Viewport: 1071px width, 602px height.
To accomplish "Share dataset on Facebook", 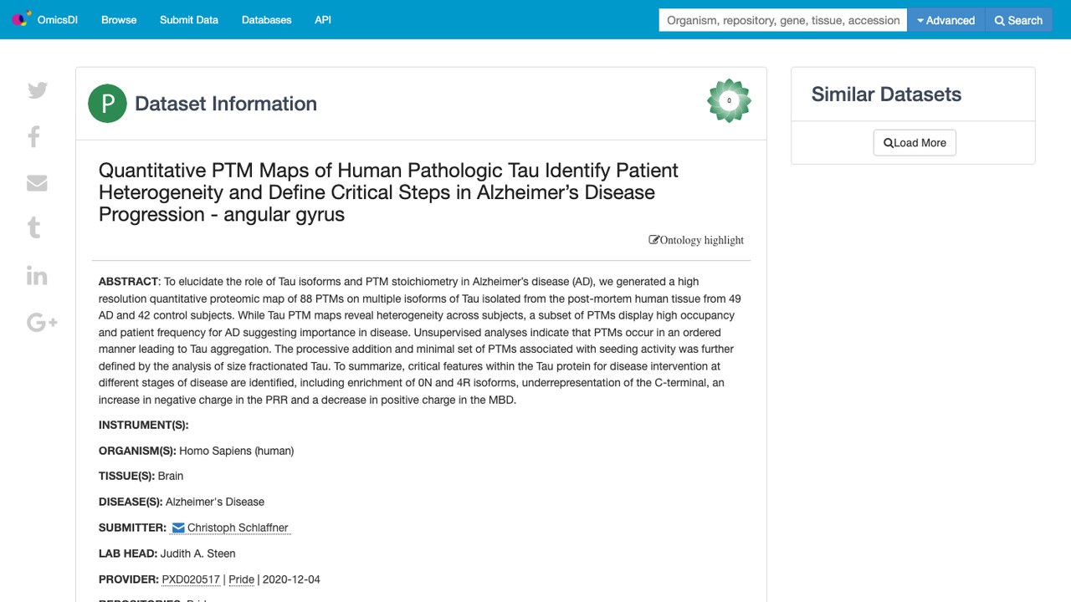I will [x=34, y=136].
